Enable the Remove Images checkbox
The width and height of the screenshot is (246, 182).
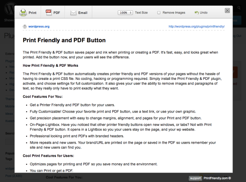(159, 13)
